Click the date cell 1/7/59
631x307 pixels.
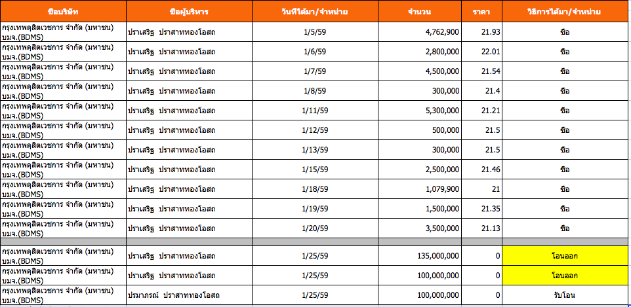tap(316, 71)
